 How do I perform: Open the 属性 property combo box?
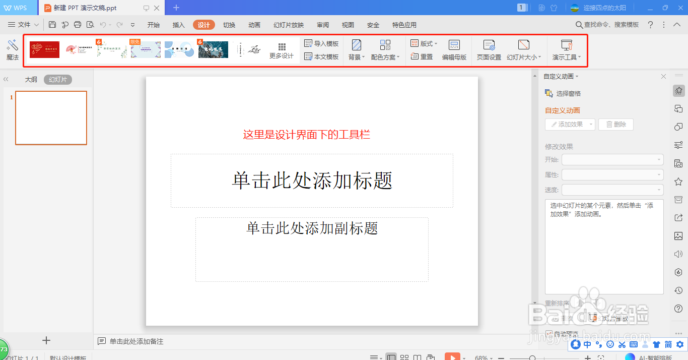(x=612, y=175)
